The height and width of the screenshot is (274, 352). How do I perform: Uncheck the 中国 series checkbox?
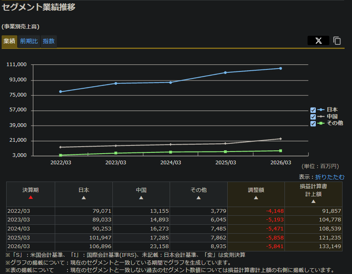point(313,117)
